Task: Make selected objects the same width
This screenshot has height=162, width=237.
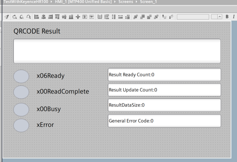Action: pos(121,17)
